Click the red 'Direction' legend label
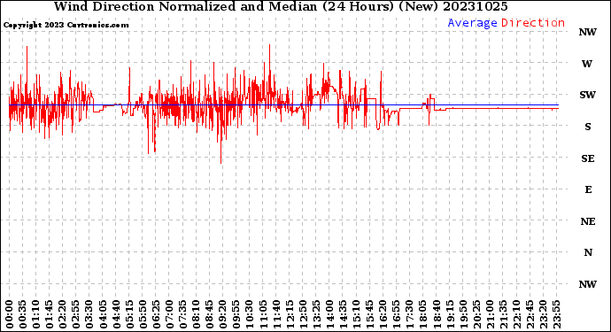The height and width of the screenshot is (332, 611). pyautogui.click(x=533, y=23)
